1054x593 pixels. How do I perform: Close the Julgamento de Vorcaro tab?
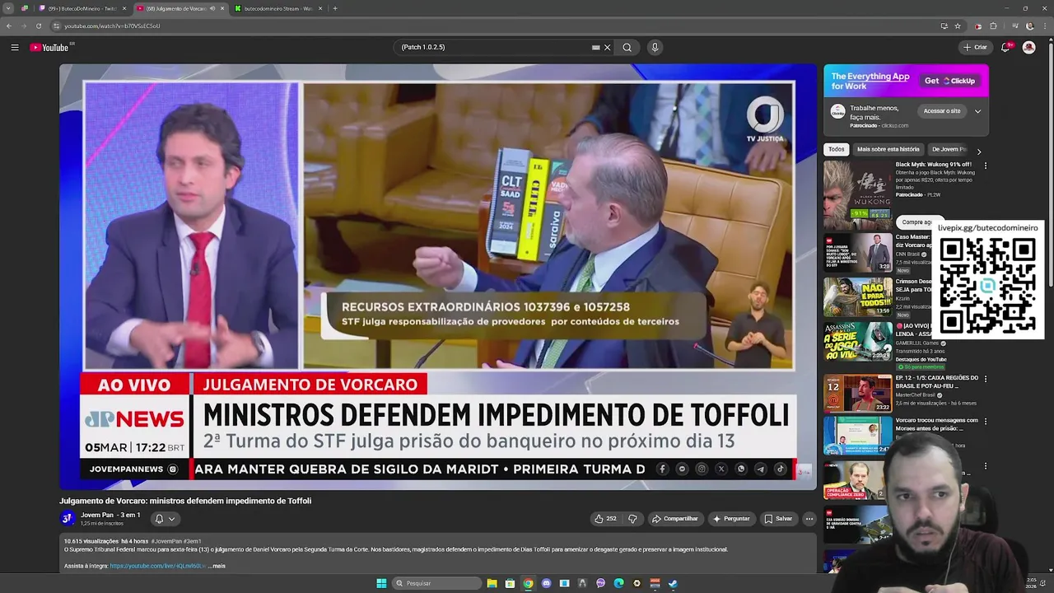click(x=222, y=8)
